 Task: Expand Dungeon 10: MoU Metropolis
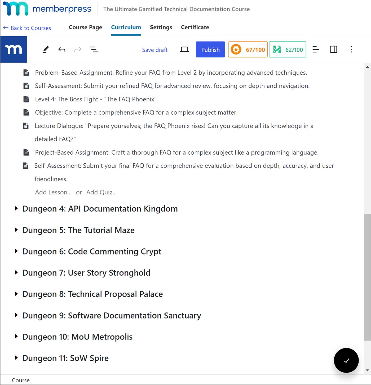(16, 337)
